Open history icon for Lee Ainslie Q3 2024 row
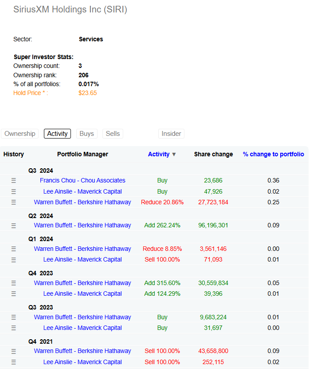This screenshot has height=369, width=309. (14, 191)
